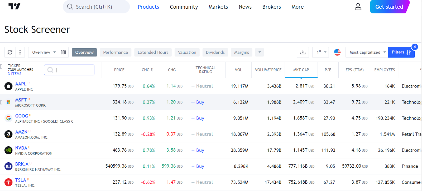Sort by the EMPLOYEES column header
This screenshot has width=422, height=191.
pyautogui.click(x=385, y=70)
